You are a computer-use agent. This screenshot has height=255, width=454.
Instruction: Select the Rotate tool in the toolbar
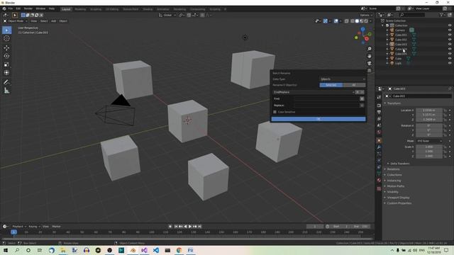click(x=6, y=56)
